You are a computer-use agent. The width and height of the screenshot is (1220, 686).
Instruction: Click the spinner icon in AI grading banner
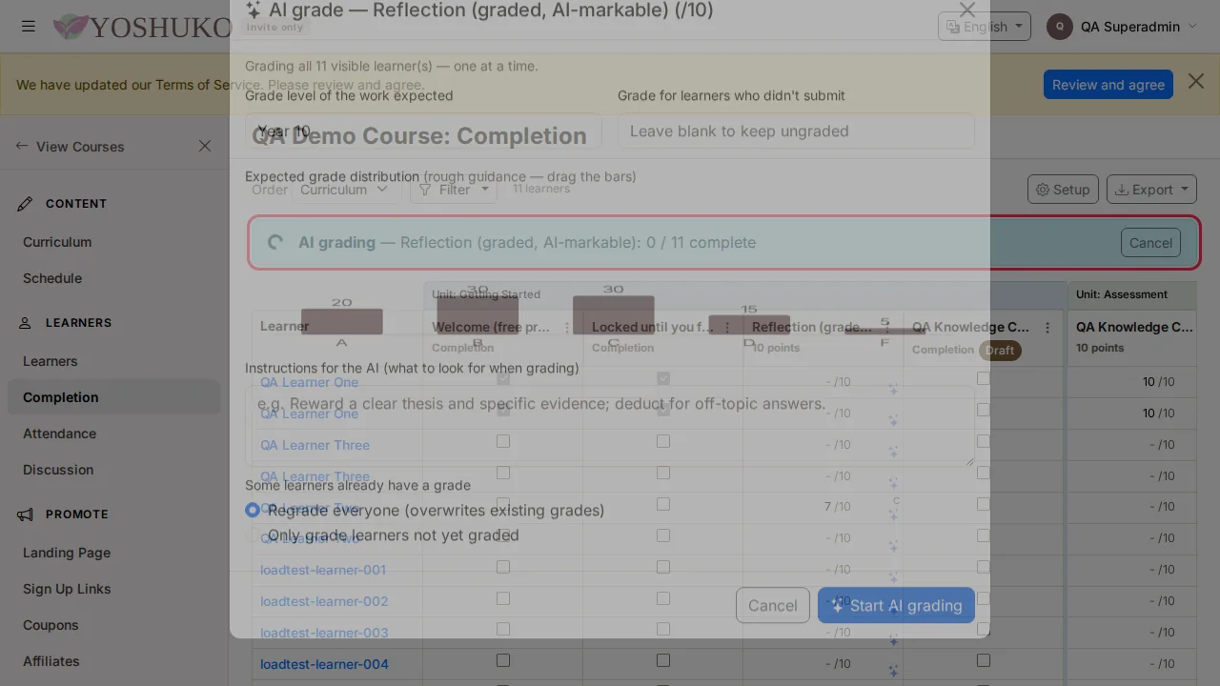(275, 242)
